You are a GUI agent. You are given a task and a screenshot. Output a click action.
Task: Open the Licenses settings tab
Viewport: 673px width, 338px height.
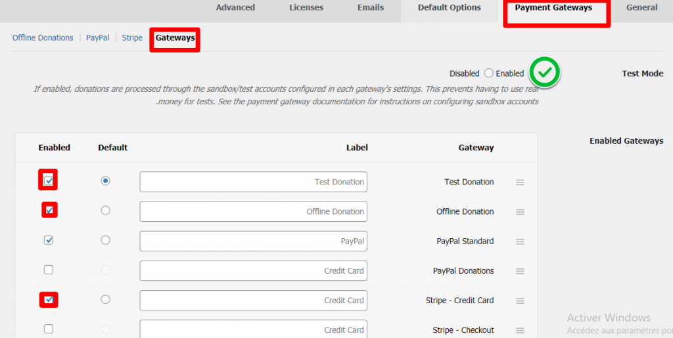[306, 7]
